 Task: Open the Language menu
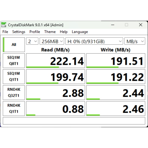click(80, 32)
